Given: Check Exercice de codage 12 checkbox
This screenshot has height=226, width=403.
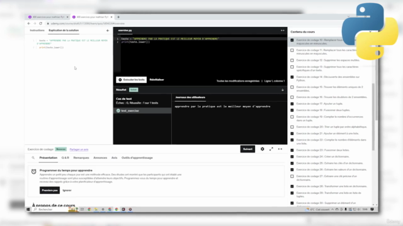Looking at the screenshot, I should tap(292, 60).
